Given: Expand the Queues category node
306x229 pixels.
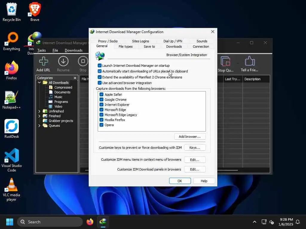Looking at the screenshot, I should [x=39, y=126].
